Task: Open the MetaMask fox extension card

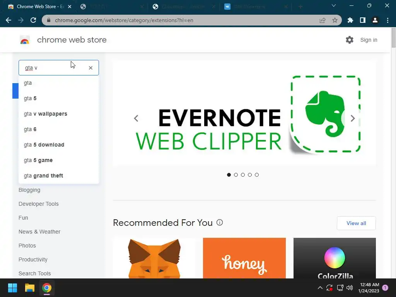Action: point(154,258)
